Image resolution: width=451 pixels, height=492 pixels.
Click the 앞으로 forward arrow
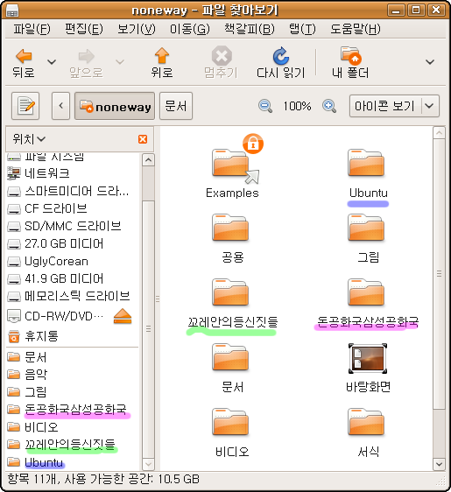(86, 63)
